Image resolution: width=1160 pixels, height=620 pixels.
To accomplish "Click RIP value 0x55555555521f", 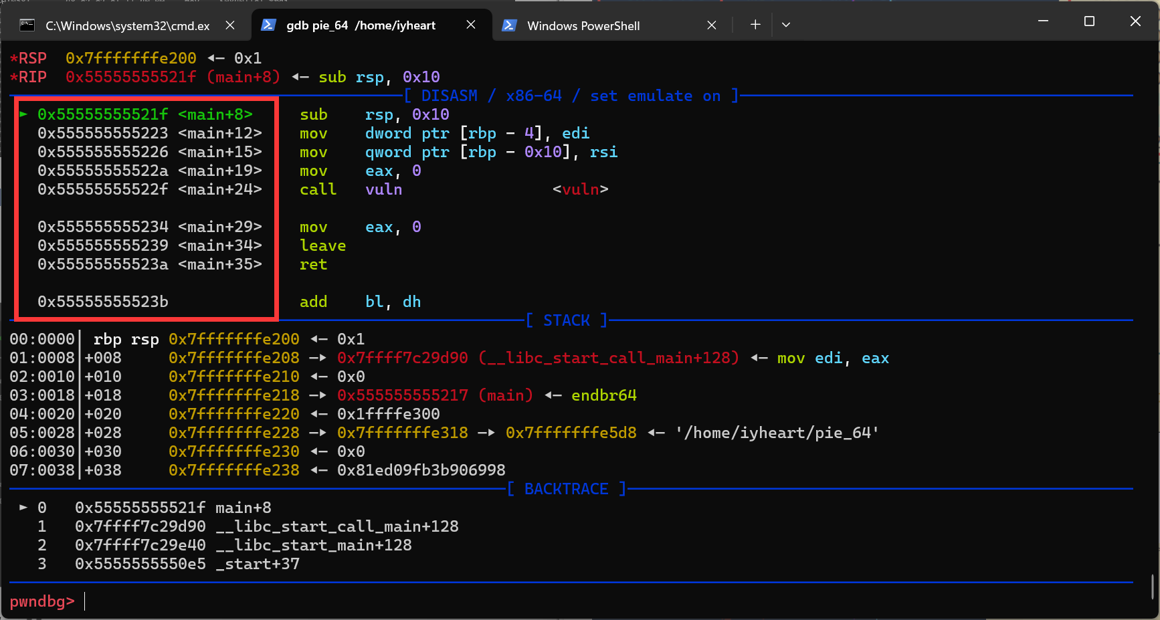I will coord(131,77).
